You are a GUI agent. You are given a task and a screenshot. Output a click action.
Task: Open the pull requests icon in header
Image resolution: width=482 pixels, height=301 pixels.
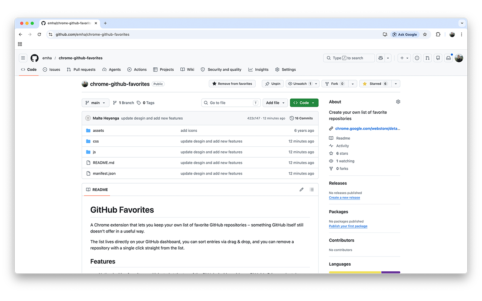427,58
